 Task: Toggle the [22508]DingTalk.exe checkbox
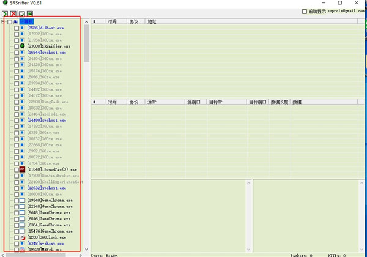[x=17, y=102]
